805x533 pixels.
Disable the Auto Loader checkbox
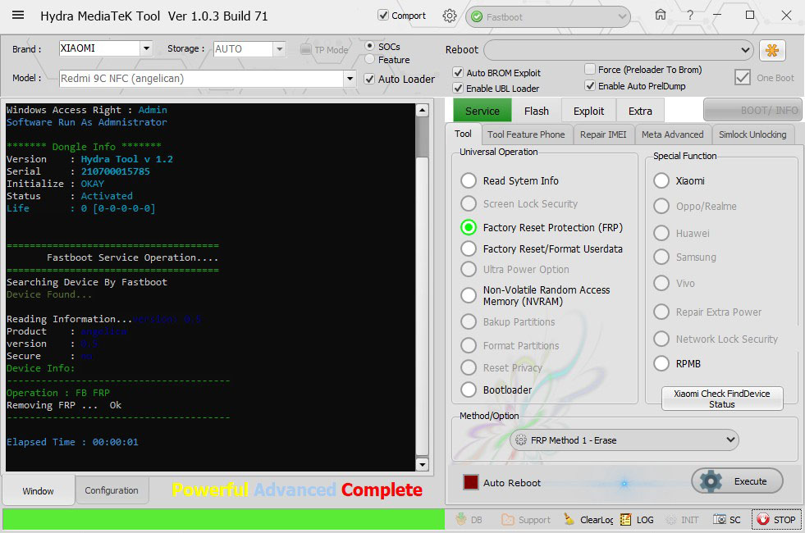[369, 79]
